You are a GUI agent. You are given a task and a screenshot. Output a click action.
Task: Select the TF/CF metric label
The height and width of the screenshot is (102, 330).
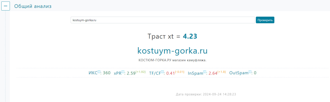155,73
